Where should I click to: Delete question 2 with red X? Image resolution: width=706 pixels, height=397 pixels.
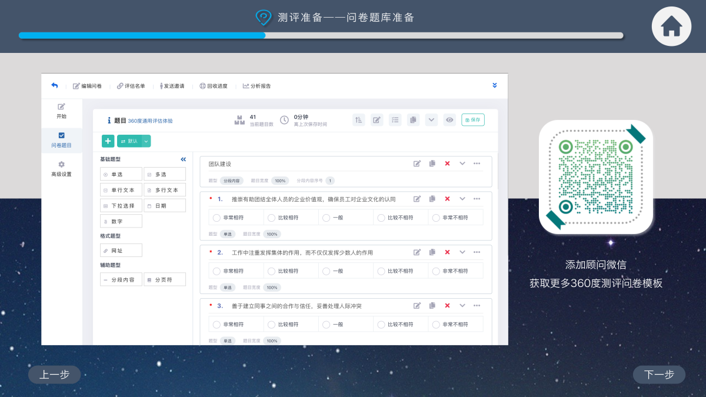point(447,252)
